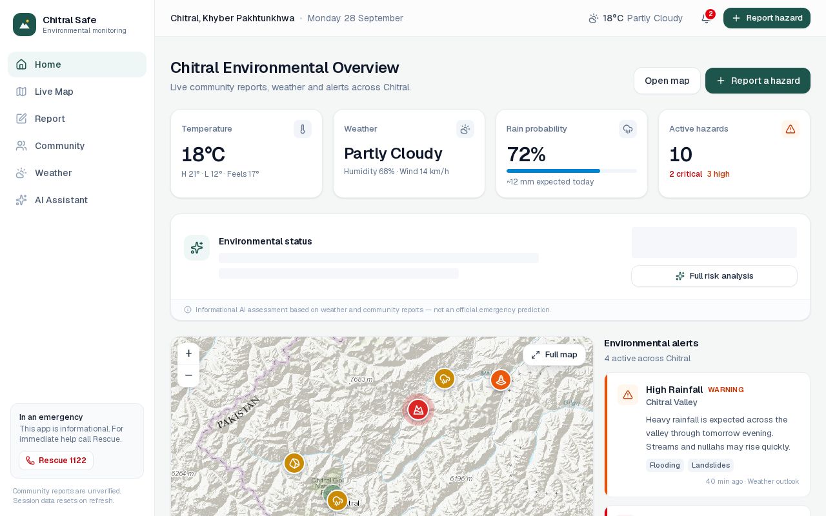Image resolution: width=826 pixels, height=516 pixels.
Task: Click the Flooding tag on High Rainfall alert
Action: point(665,466)
